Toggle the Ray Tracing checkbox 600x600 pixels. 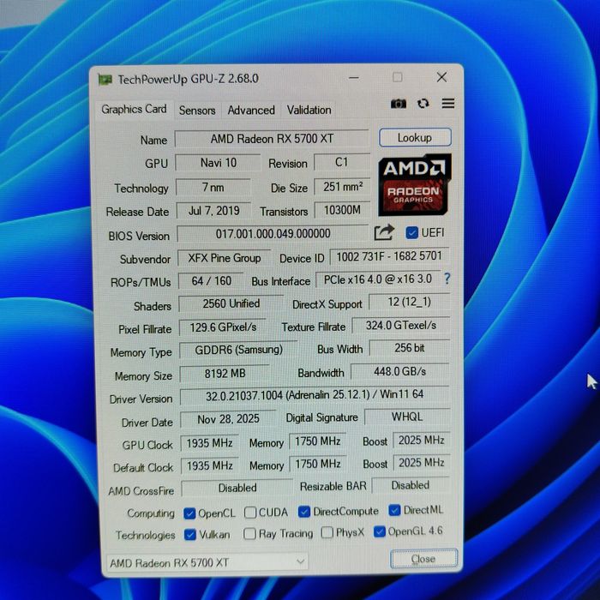[249, 533]
